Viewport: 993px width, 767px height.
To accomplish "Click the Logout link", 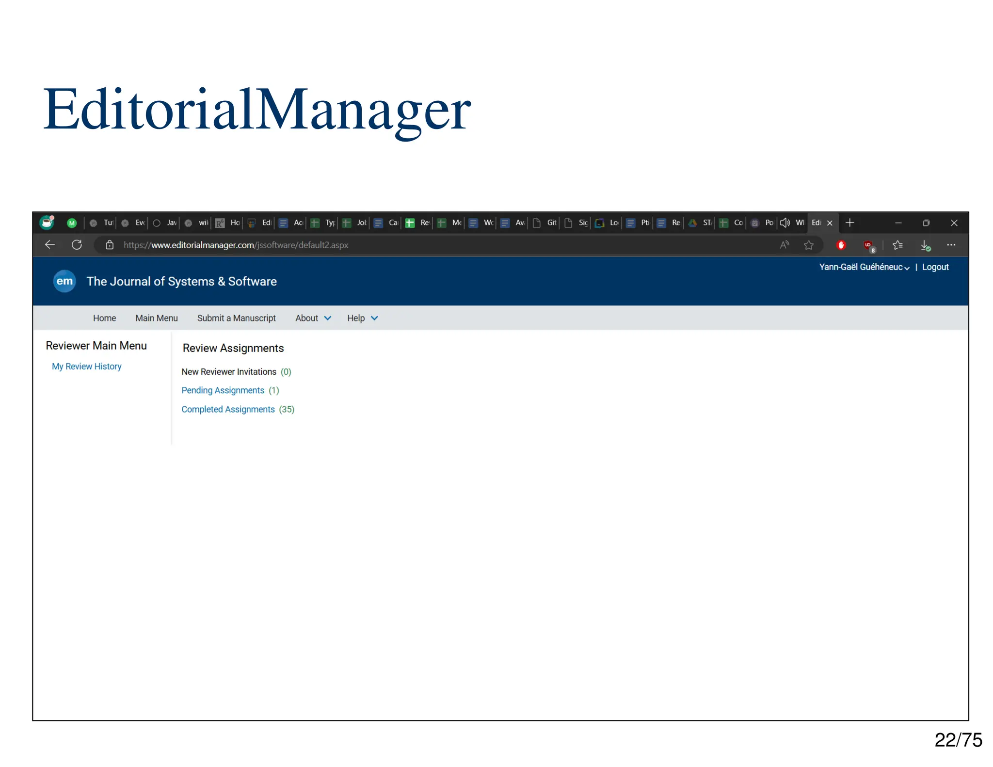I will coord(935,267).
